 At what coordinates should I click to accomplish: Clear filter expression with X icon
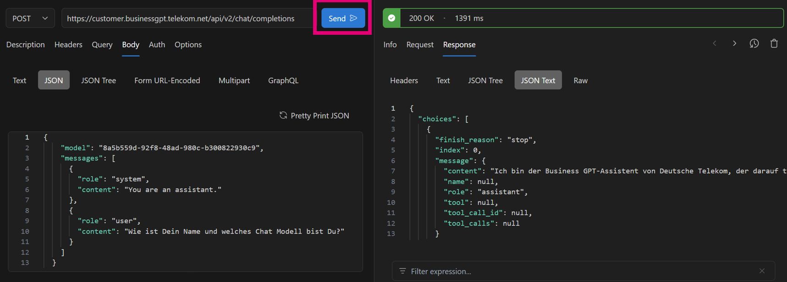tap(762, 271)
